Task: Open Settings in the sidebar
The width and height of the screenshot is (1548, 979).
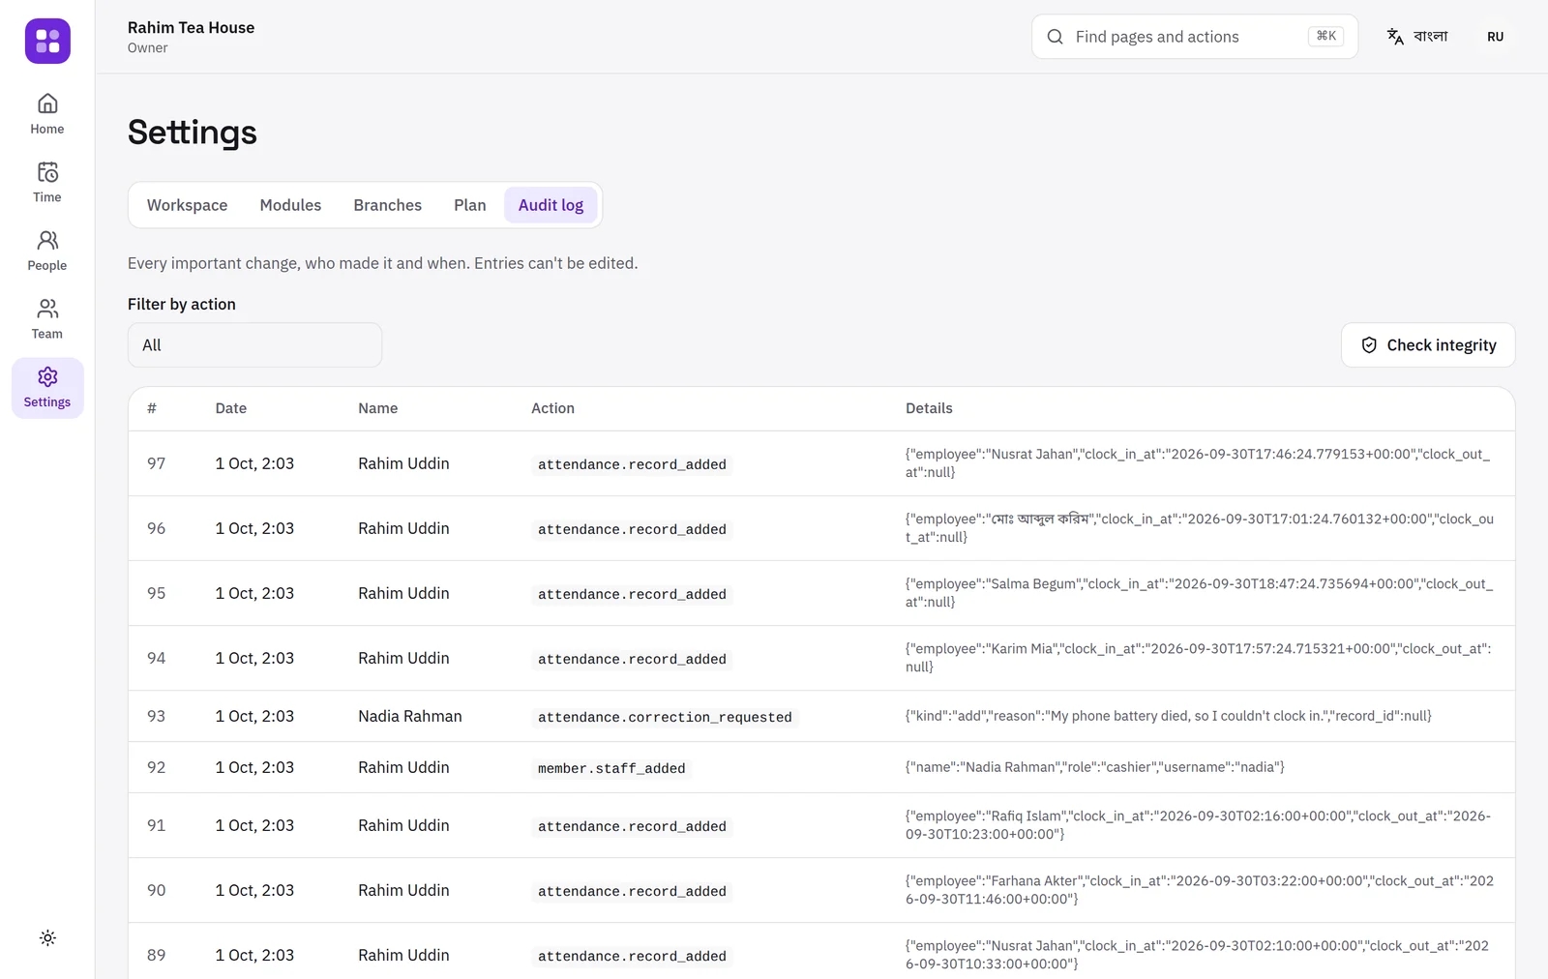Action: (x=47, y=388)
